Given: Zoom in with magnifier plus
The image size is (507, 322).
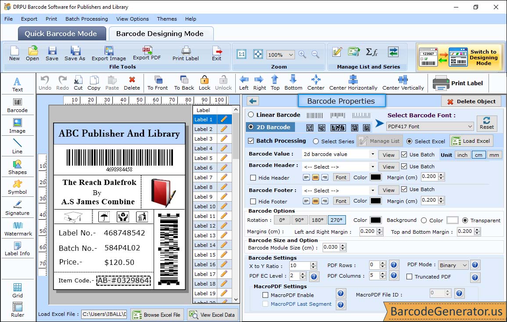Looking at the screenshot, I should [302, 54].
